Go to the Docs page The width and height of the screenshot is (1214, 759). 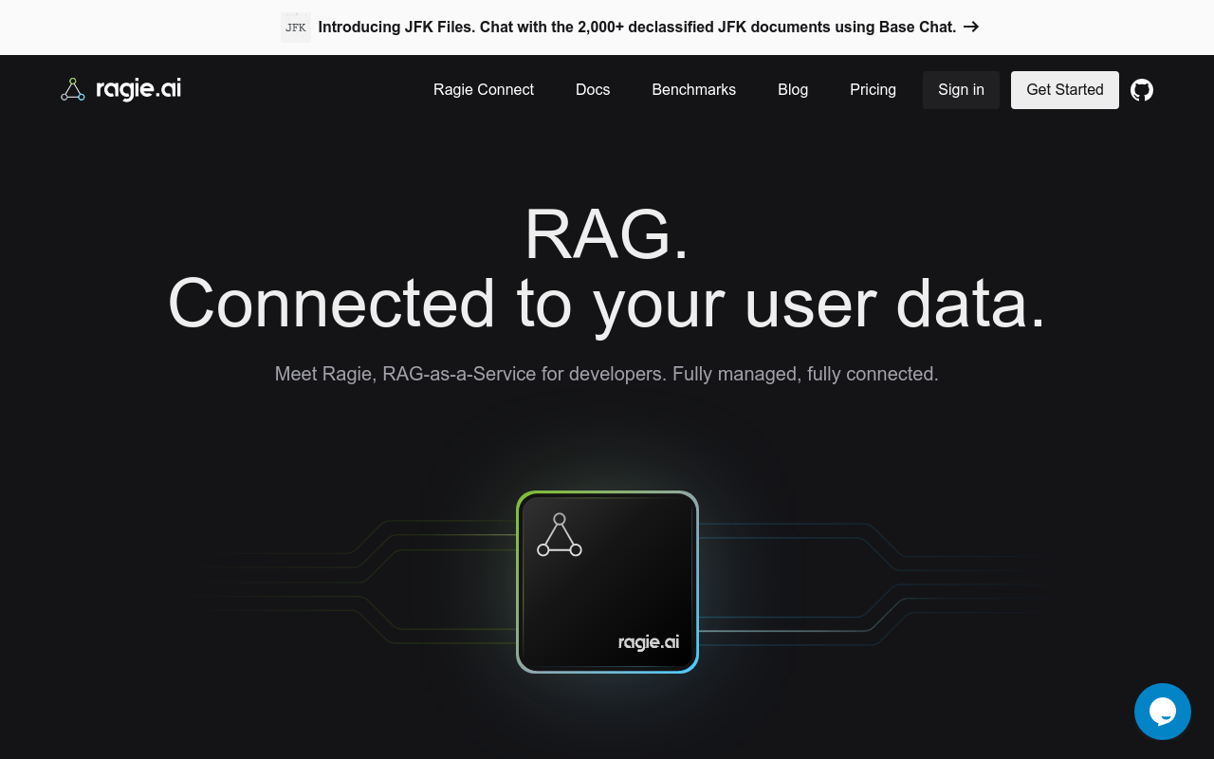pyautogui.click(x=593, y=89)
